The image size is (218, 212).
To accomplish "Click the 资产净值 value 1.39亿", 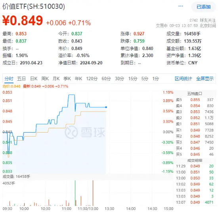I will click(x=195, y=56).
